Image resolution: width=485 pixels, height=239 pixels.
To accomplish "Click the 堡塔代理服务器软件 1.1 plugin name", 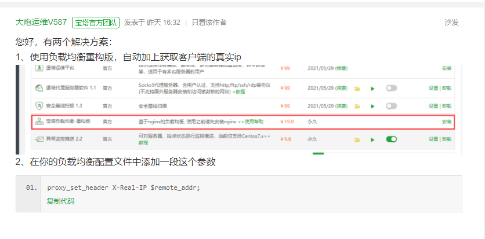I will coord(71,88).
